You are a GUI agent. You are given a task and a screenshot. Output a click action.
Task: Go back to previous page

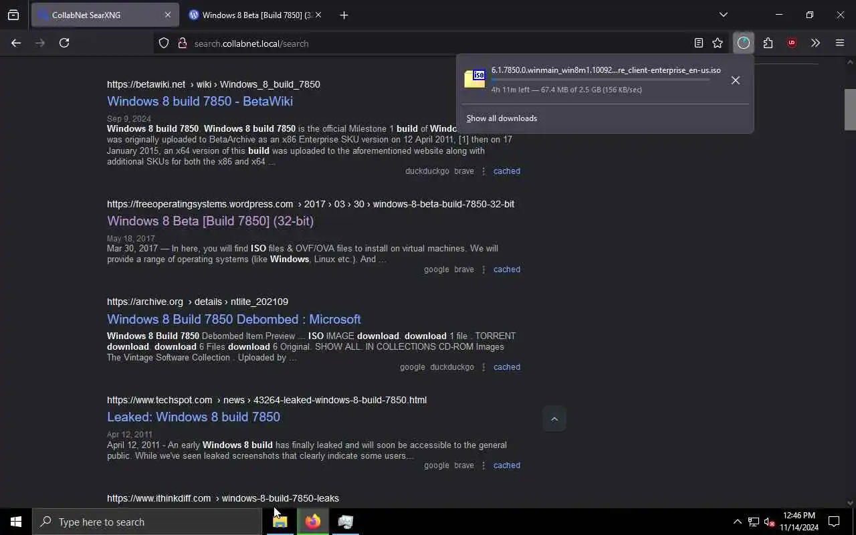(x=16, y=43)
